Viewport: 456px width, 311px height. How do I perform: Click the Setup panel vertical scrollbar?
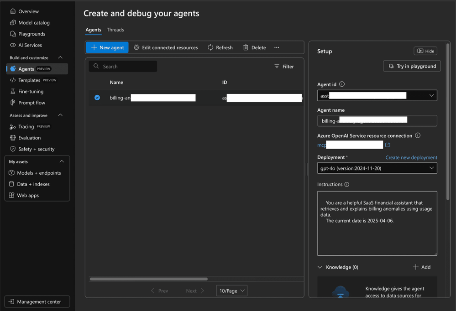[448, 122]
